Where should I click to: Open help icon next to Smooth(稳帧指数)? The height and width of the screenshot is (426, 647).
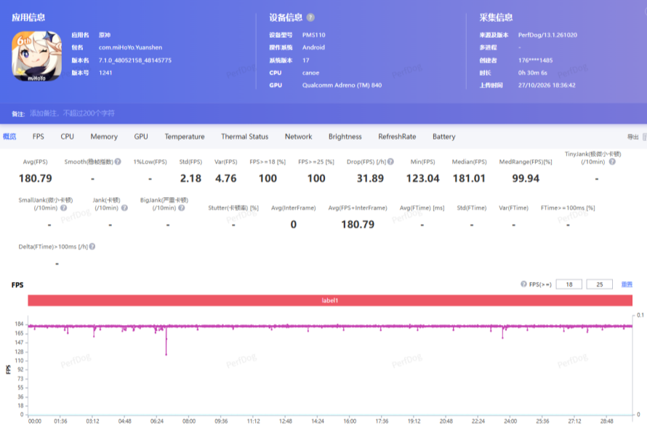[x=118, y=161]
